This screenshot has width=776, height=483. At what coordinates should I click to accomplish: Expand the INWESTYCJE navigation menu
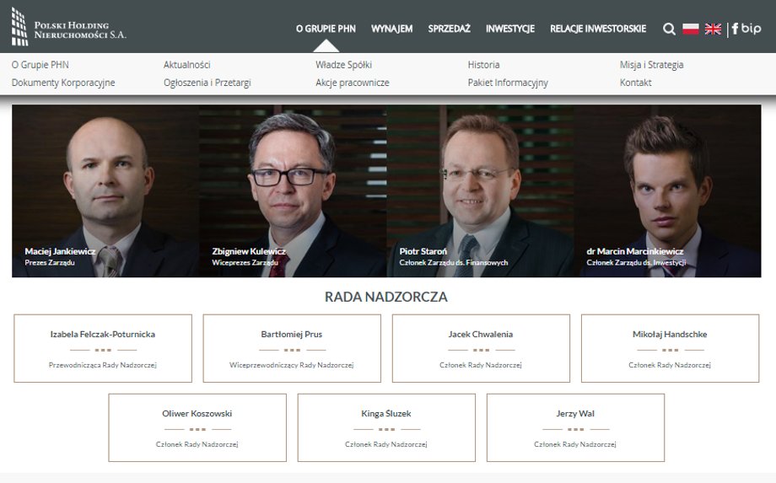(509, 29)
